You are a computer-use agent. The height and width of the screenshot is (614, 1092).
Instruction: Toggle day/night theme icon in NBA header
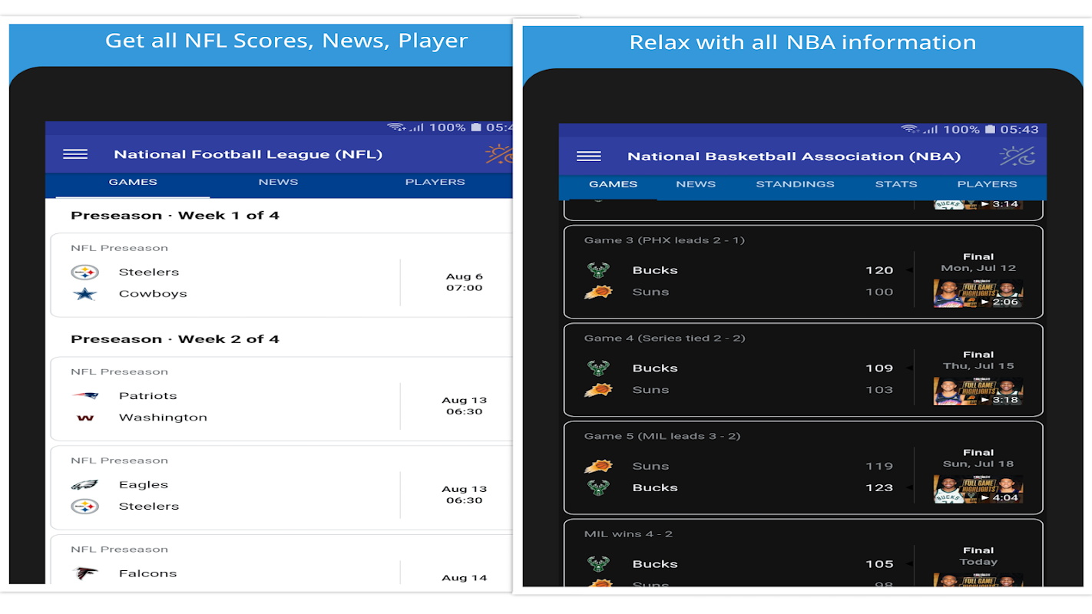[1018, 157]
